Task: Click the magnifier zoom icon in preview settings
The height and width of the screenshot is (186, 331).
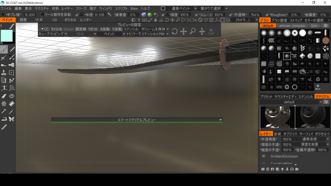Action: click(193, 31)
